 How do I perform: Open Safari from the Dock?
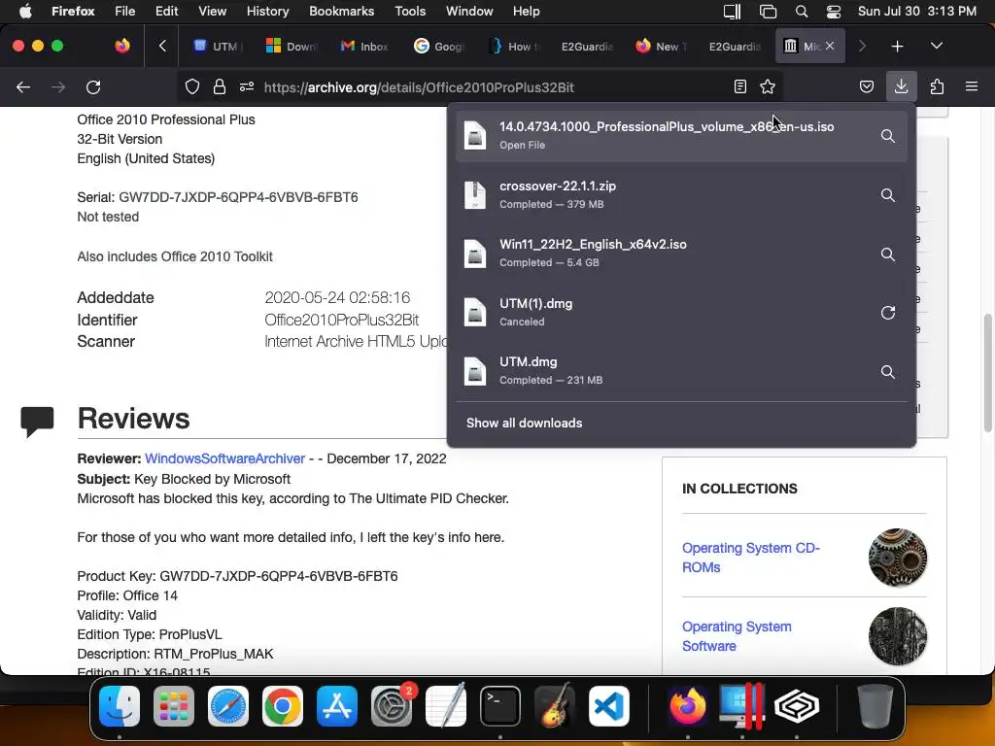coord(228,706)
